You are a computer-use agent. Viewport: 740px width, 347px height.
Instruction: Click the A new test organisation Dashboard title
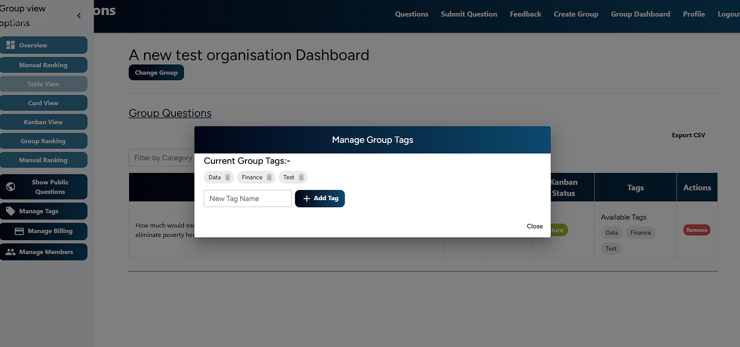click(249, 55)
